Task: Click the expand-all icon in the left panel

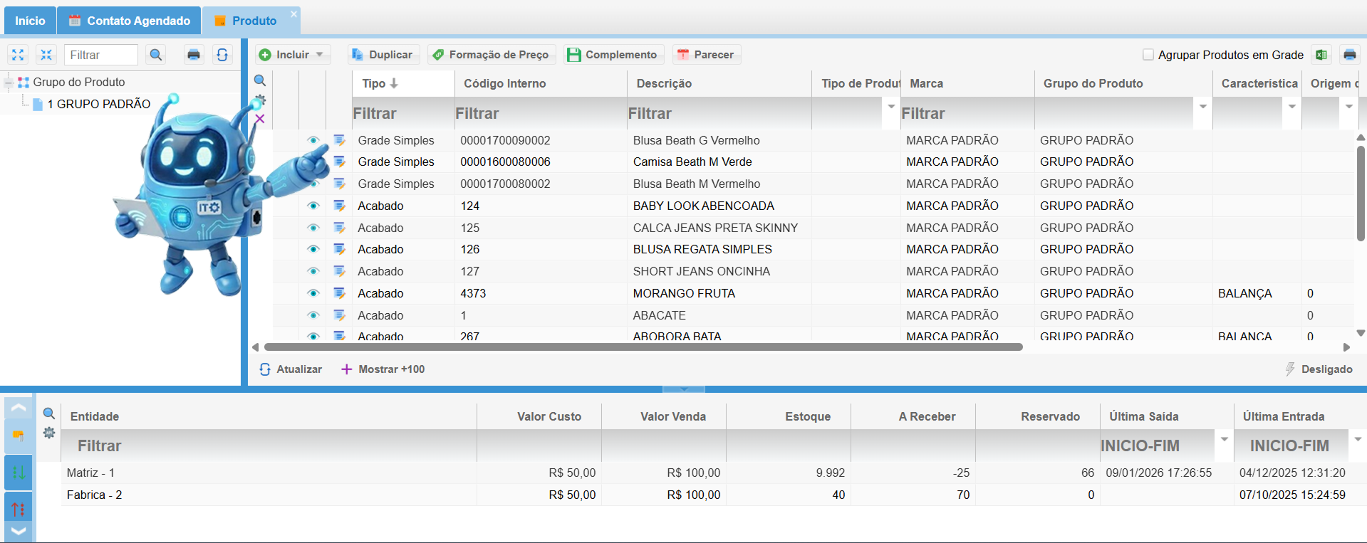Action: click(18, 55)
